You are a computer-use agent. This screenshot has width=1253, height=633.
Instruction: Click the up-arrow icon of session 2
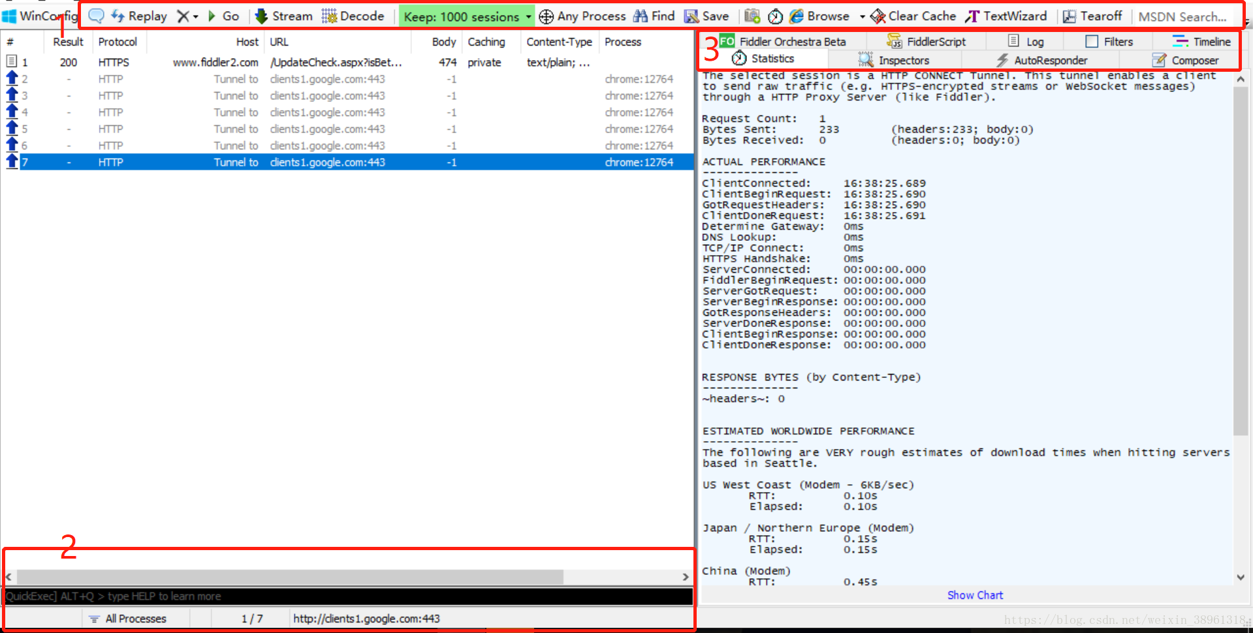pos(12,78)
